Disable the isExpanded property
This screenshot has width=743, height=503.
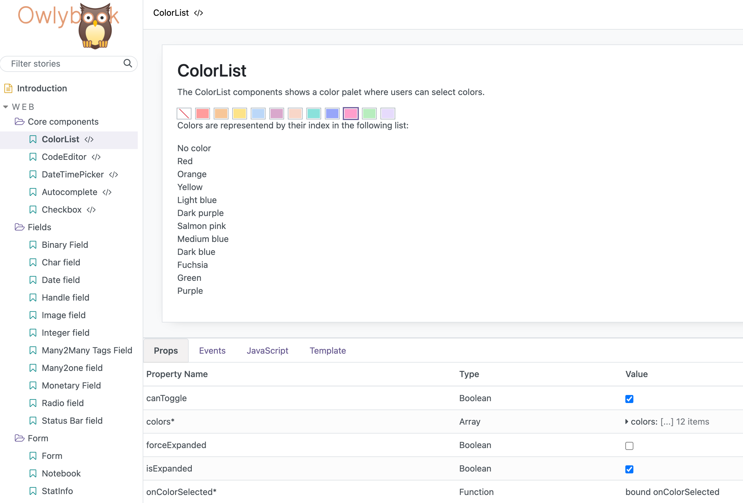click(629, 469)
